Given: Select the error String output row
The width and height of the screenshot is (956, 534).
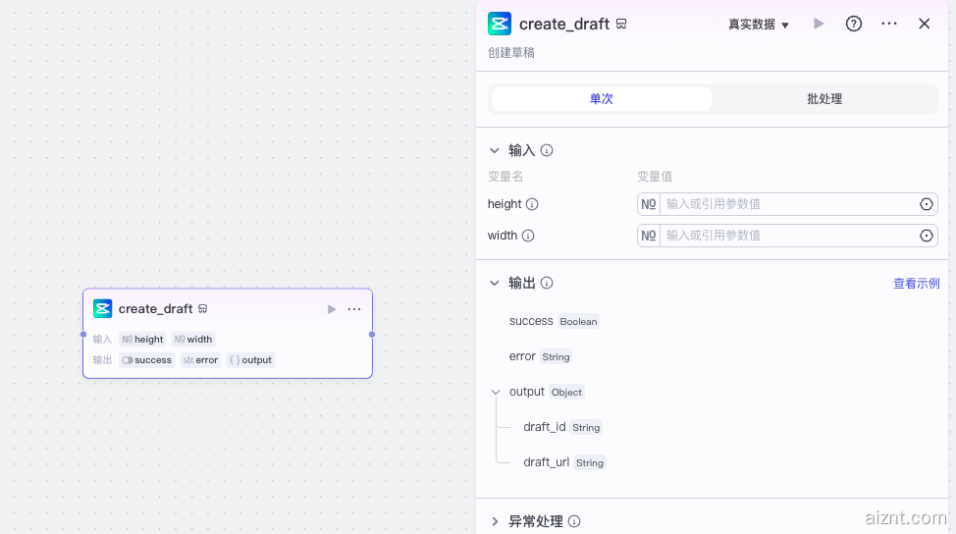Looking at the screenshot, I should pyautogui.click(x=541, y=356).
